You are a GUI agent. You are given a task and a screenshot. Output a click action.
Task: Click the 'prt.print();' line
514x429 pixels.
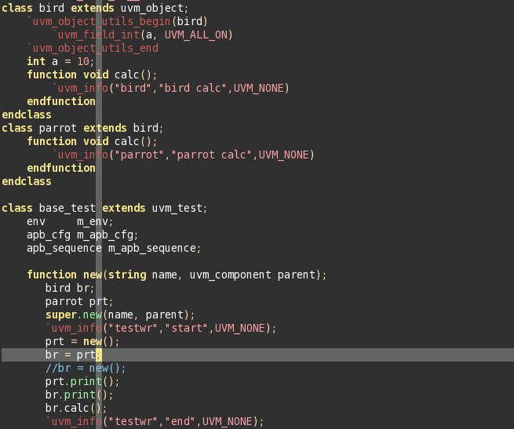coord(82,381)
